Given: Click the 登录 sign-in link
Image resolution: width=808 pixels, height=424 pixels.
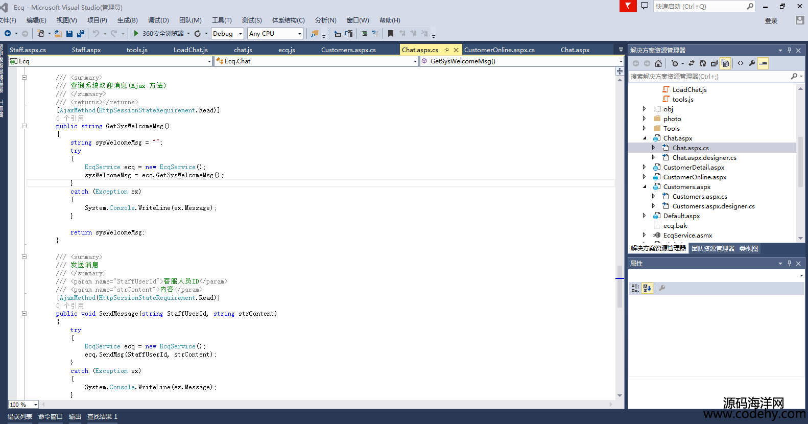Looking at the screenshot, I should click(771, 20).
